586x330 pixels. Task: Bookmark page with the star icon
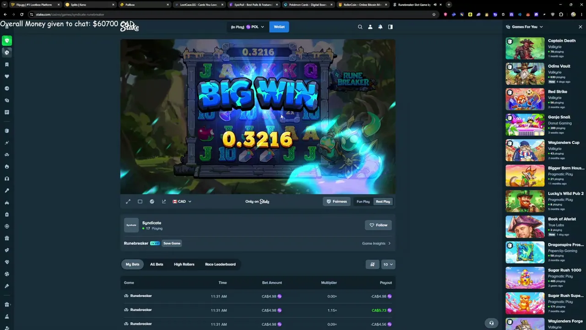click(434, 14)
